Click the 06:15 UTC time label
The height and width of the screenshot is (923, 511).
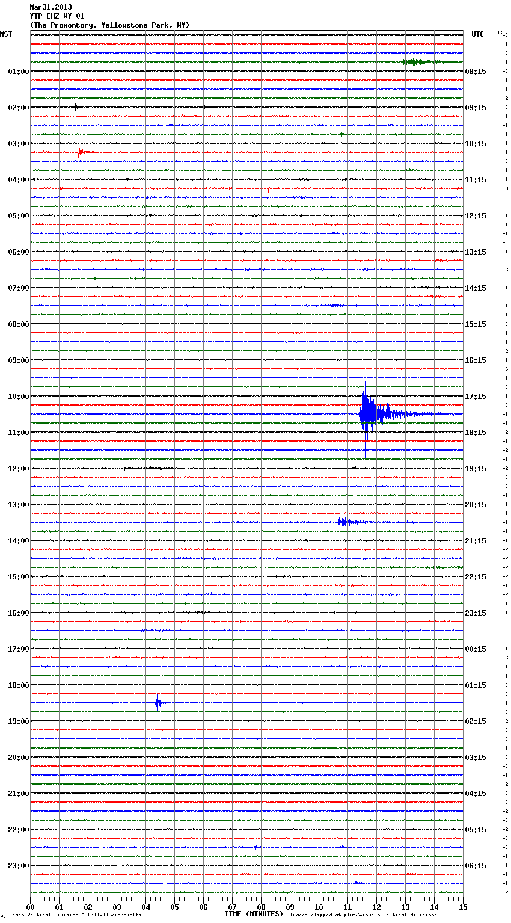476,866
